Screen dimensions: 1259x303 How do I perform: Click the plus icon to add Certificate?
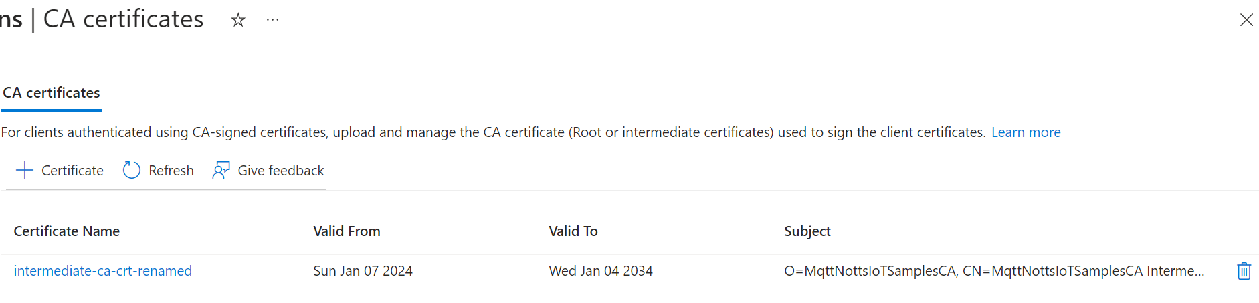click(x=24, y=171)
